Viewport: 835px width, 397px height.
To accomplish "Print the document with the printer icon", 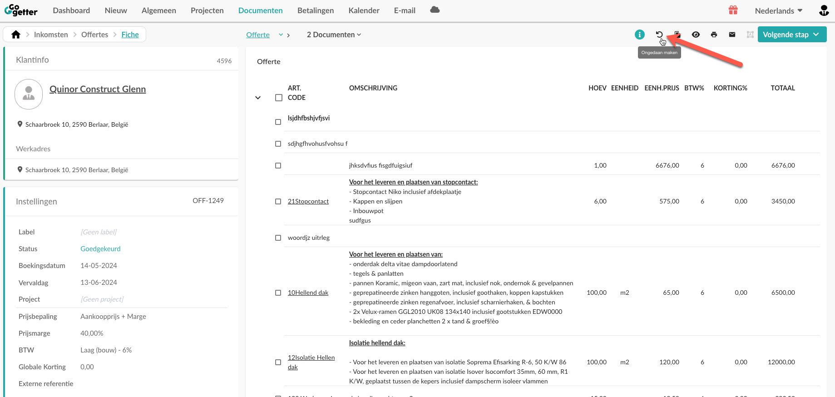I will tap(714, 35).
